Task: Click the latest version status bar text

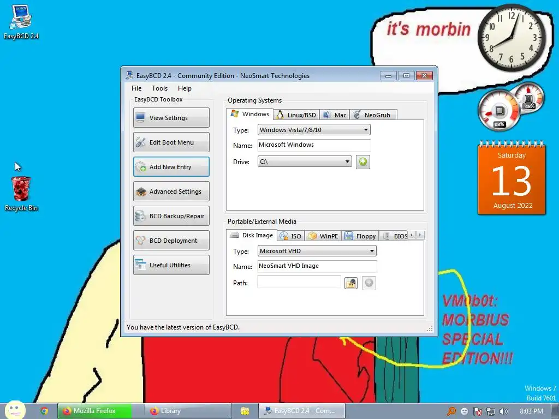Action: point(183,327)
